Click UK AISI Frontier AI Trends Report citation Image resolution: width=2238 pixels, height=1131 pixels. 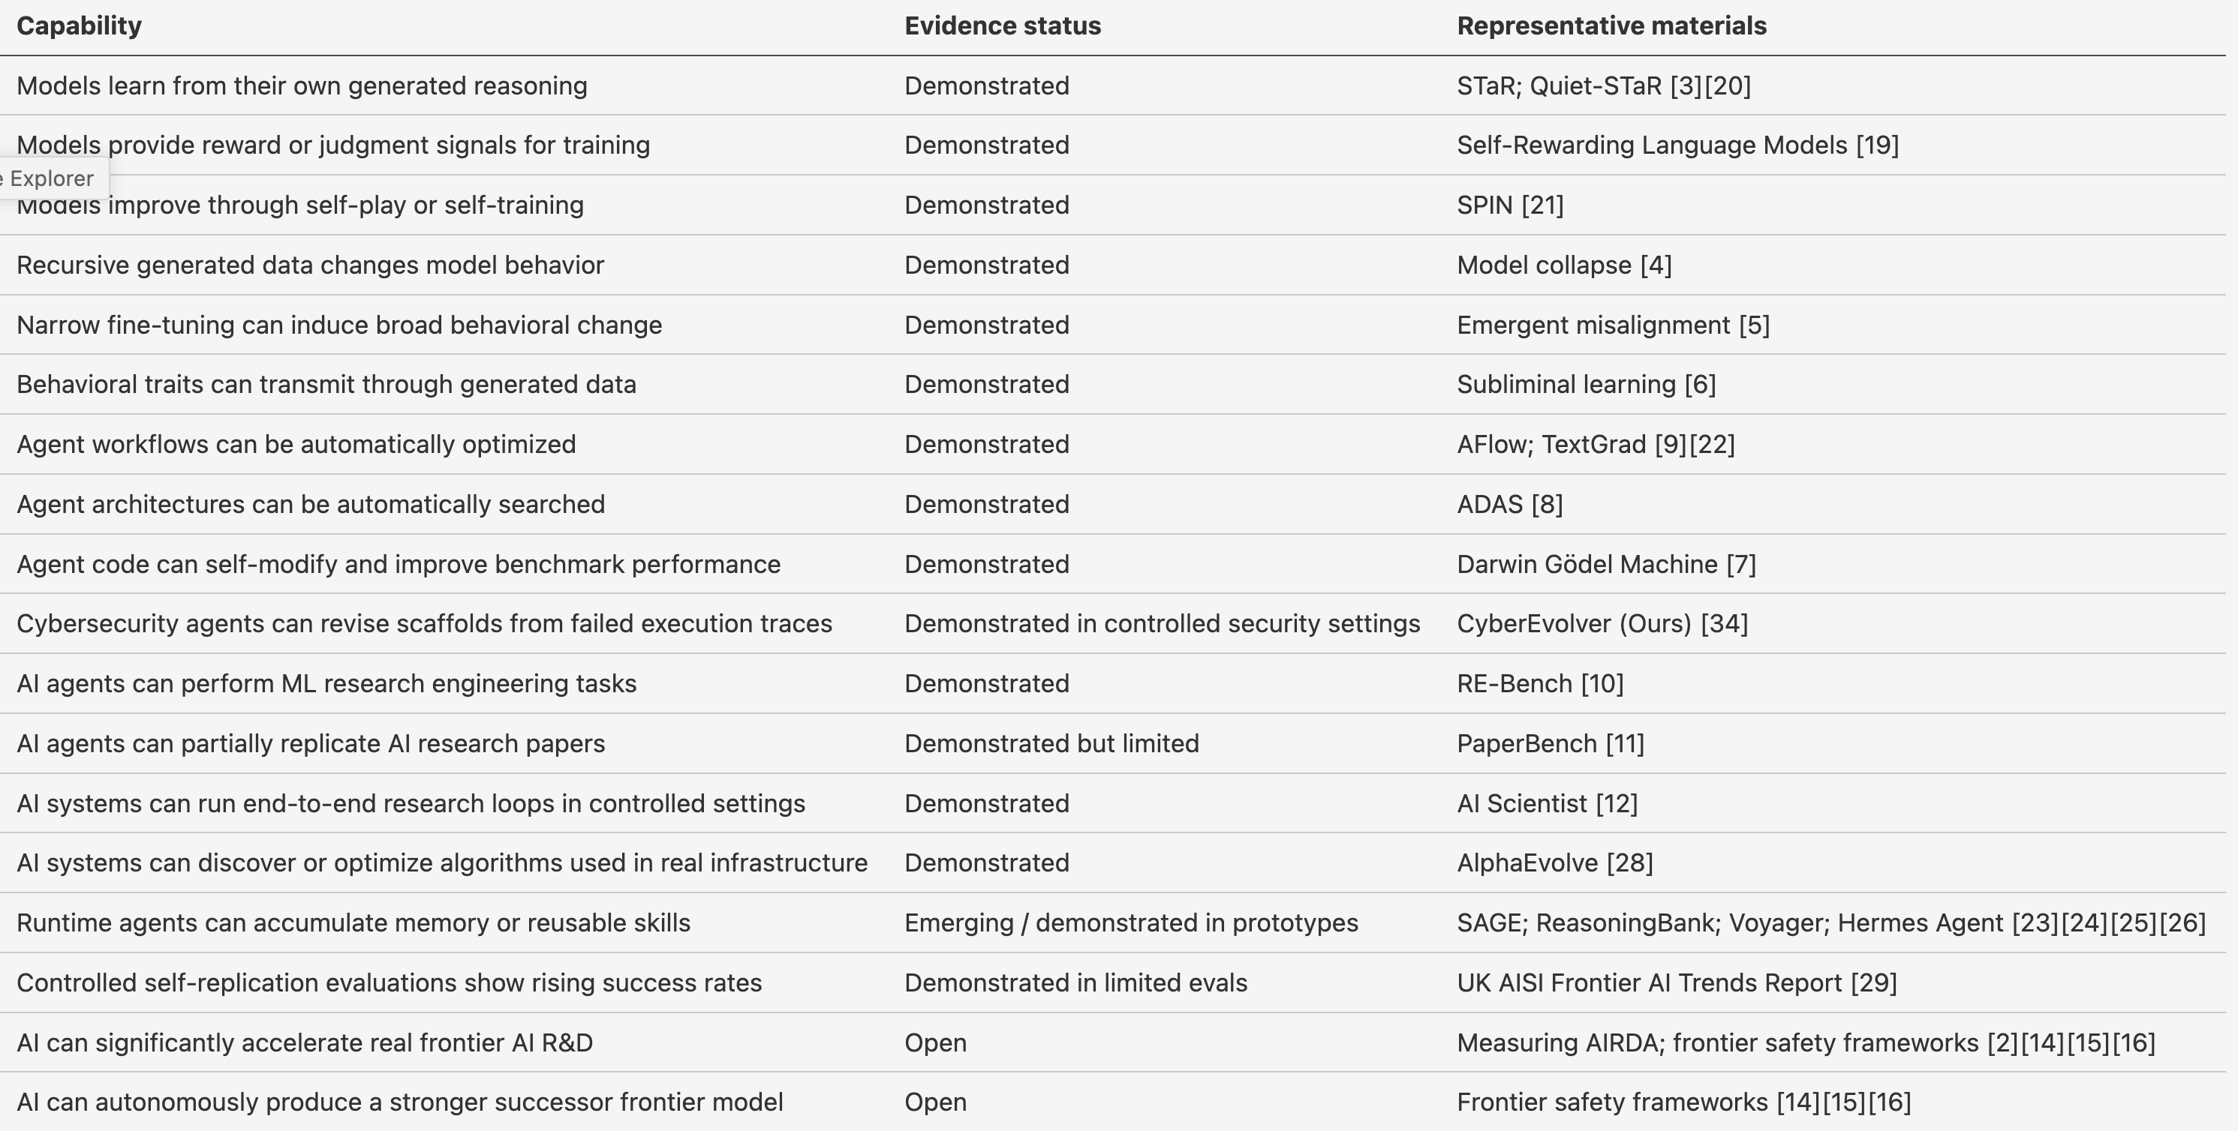[x=1677, y=982]
